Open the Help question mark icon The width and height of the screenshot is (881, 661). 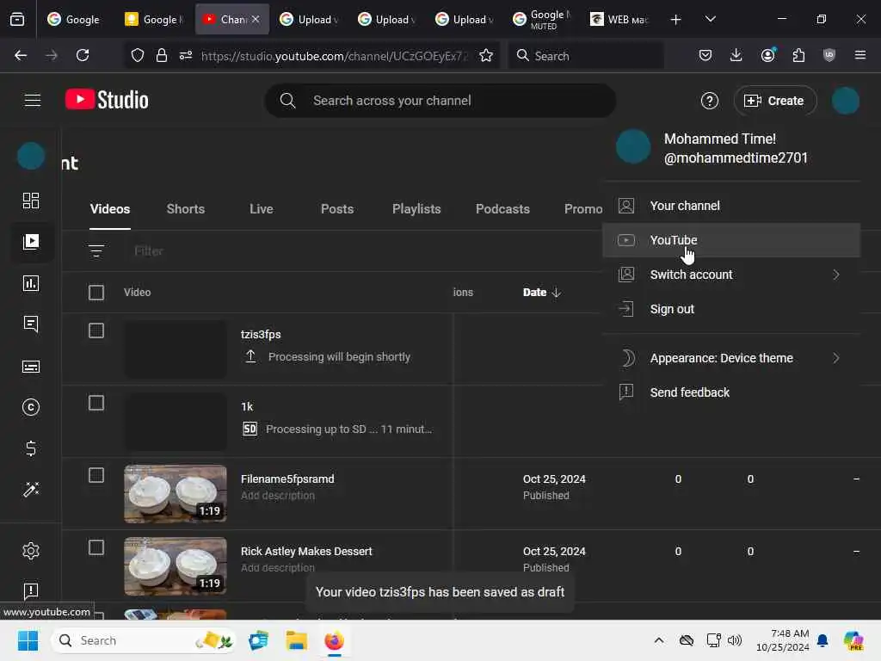pos(709,101)
